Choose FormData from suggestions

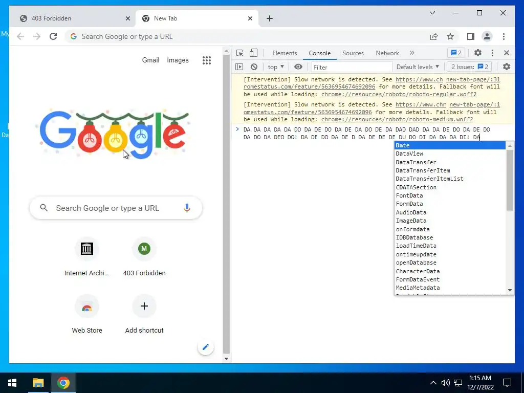pos(450,204)
